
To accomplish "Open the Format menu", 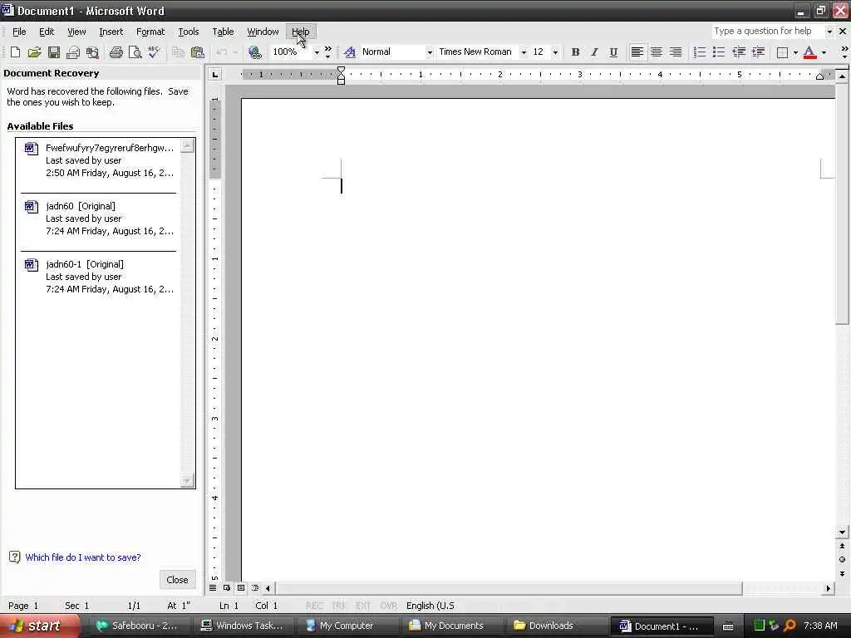I will [x=150, y=32].
